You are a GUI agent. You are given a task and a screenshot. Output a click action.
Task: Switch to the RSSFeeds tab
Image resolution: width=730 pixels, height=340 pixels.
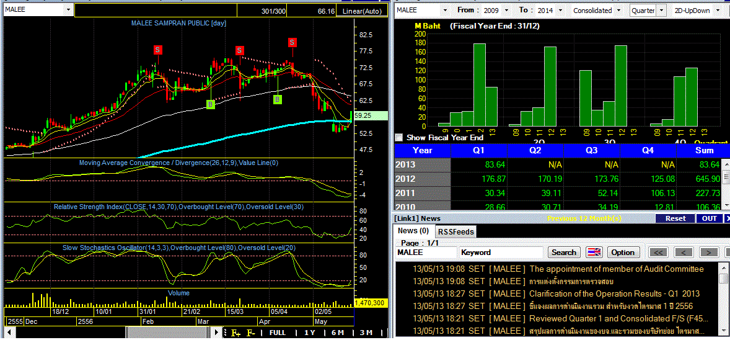tap(455, 231)
